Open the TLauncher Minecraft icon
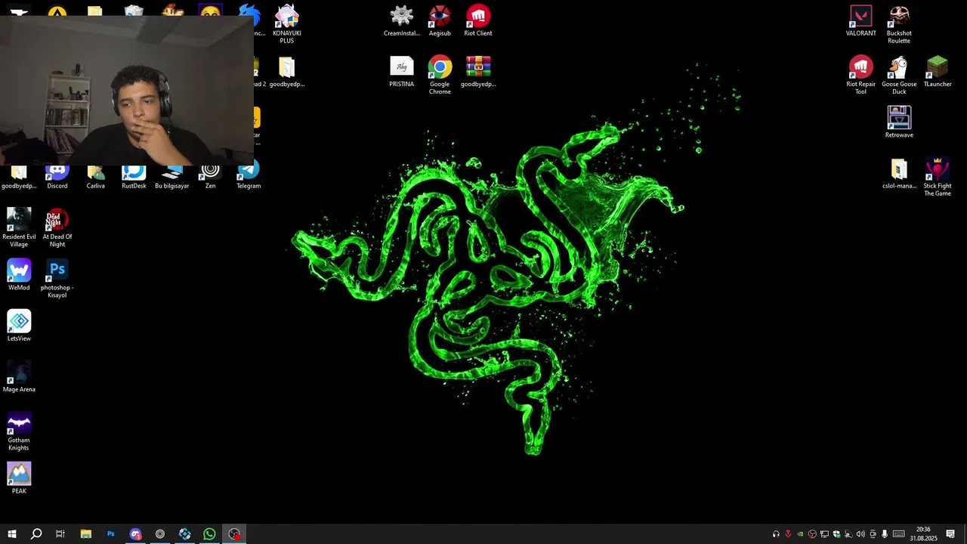This screenshot has height=544, width=967. point(938,71)
